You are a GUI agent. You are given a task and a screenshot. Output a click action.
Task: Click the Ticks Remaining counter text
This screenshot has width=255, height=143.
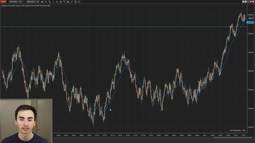pyautogui.click(x=237, y=131)
